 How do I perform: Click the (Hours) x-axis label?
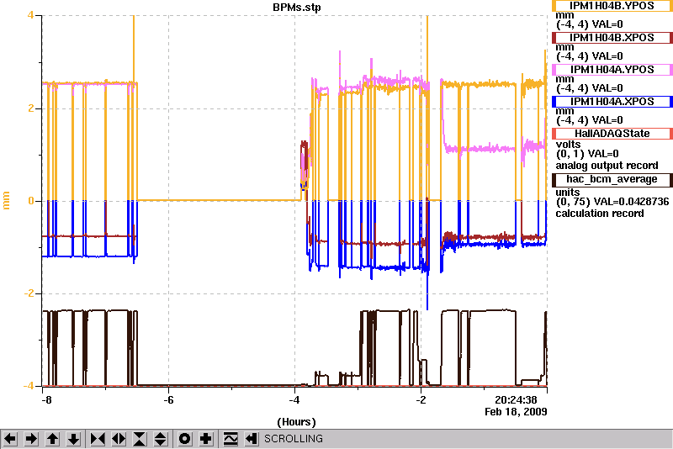coord(297,422)
